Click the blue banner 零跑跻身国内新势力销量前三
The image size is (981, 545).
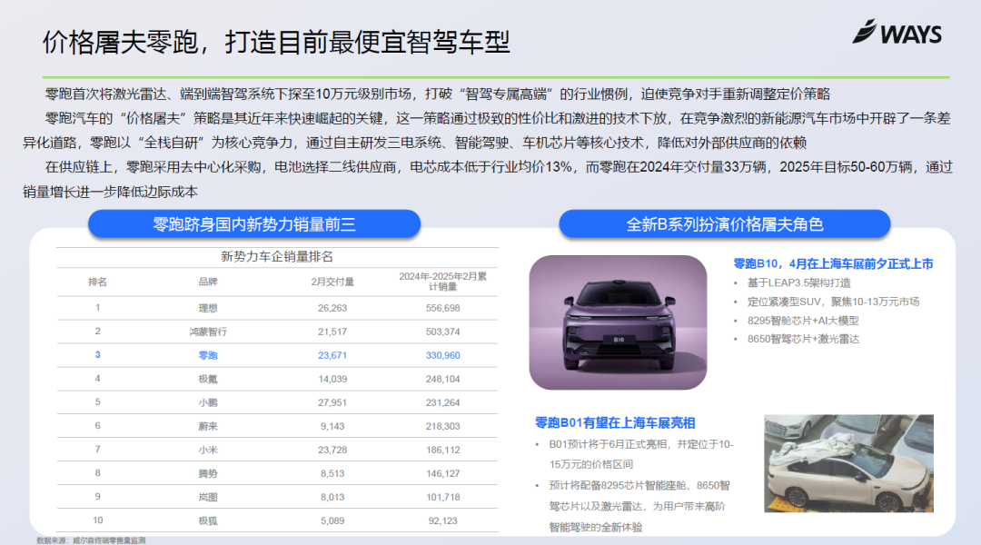254,224
